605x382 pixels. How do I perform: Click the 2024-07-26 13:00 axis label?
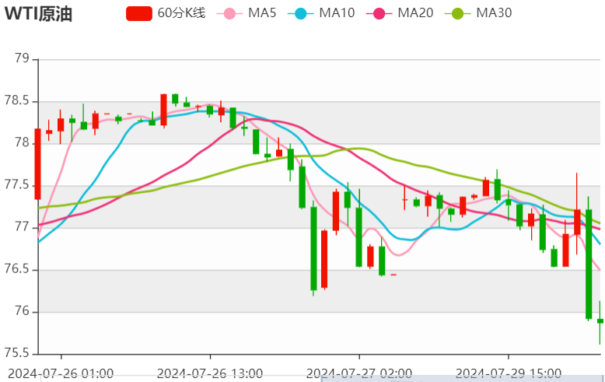[210, 374]
